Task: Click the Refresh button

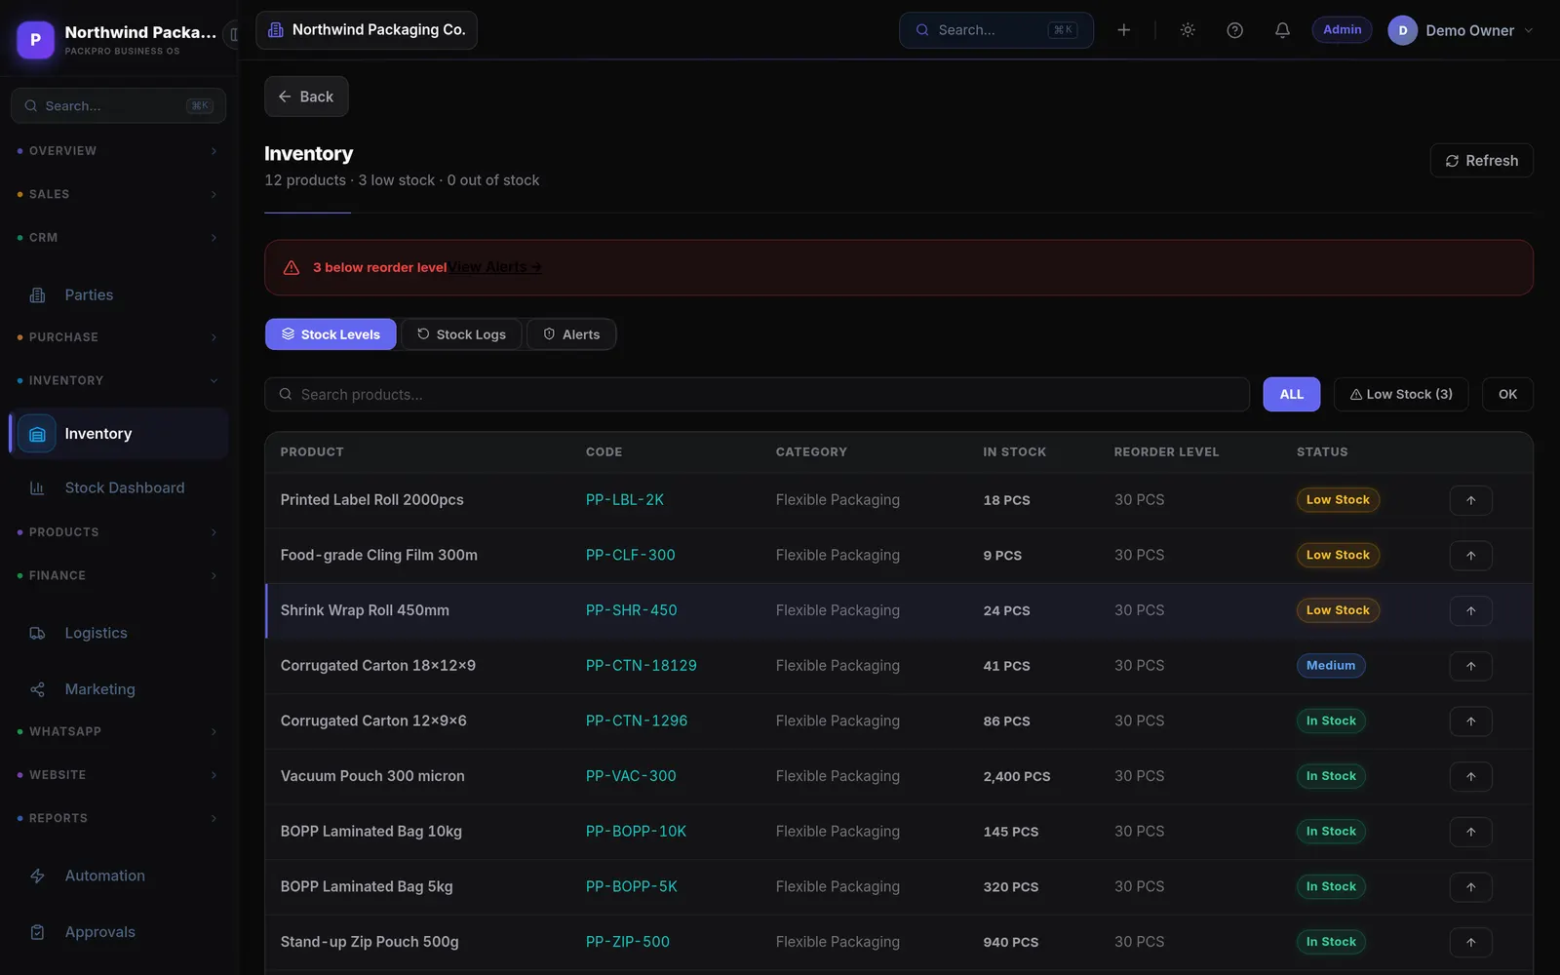Action: (x=1481, y=161)
